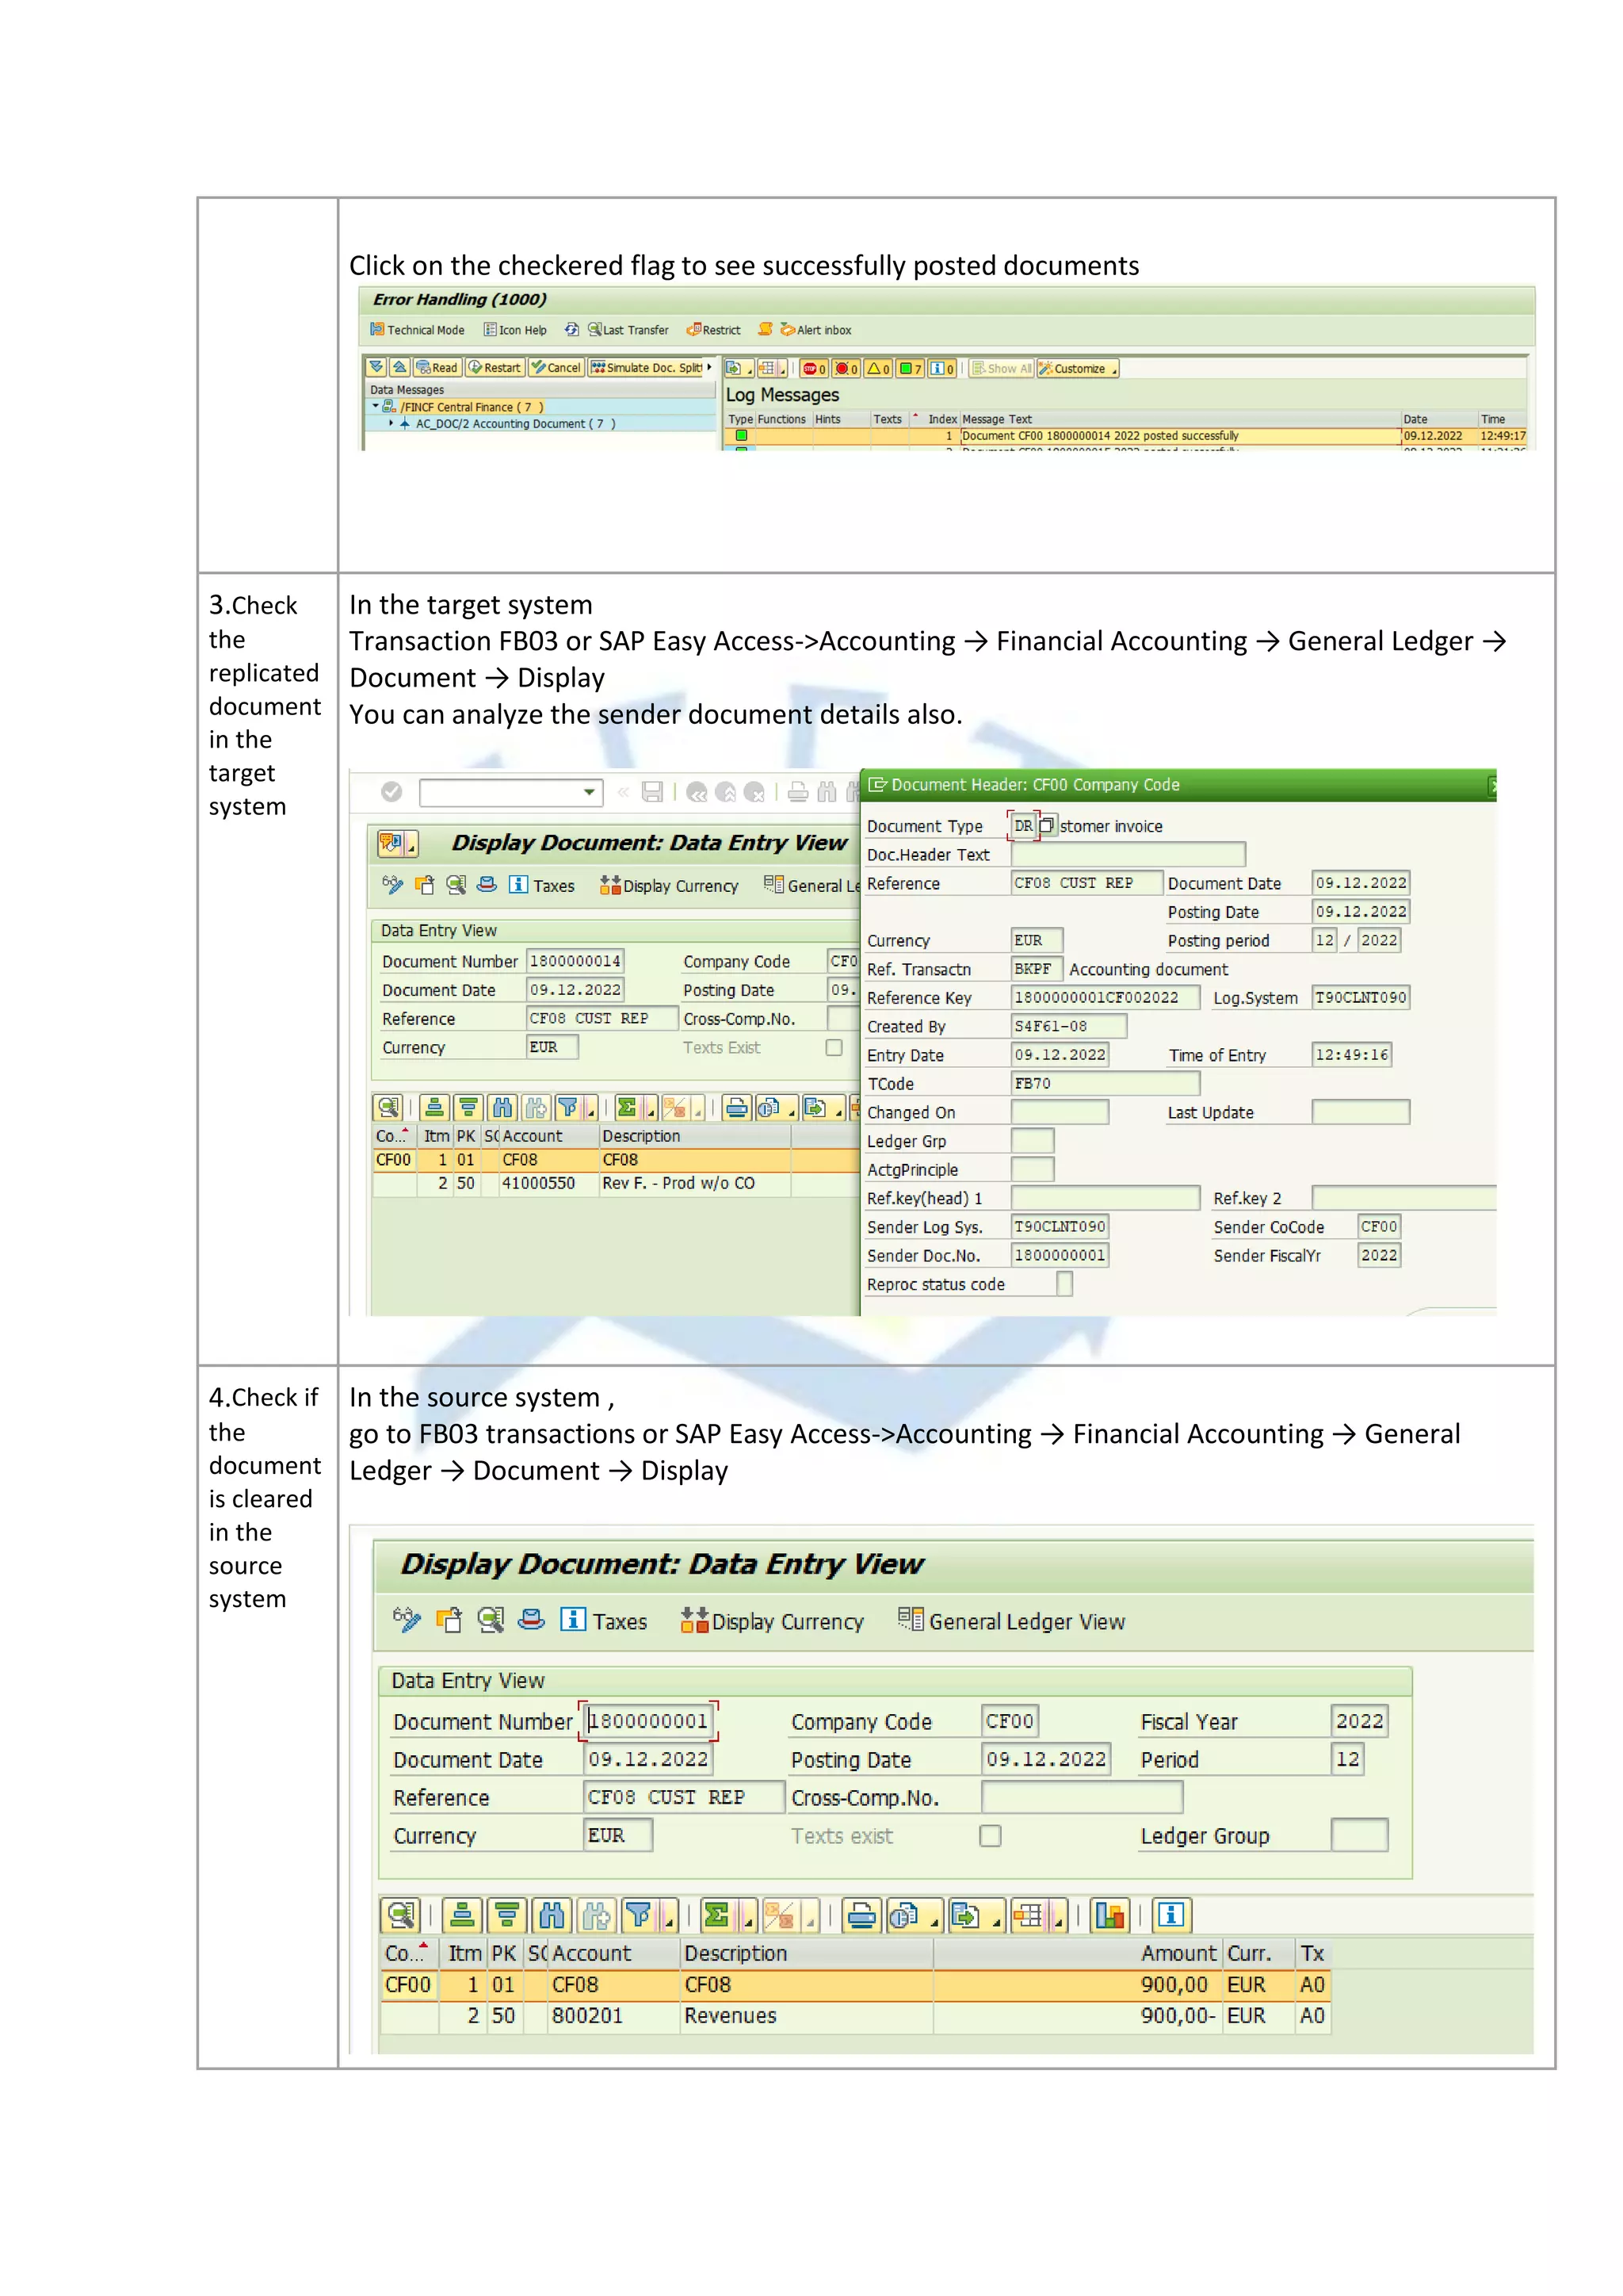Click Sort Descending icon above Revenues line item
1623x2296 pixels.
(506, 1915)
